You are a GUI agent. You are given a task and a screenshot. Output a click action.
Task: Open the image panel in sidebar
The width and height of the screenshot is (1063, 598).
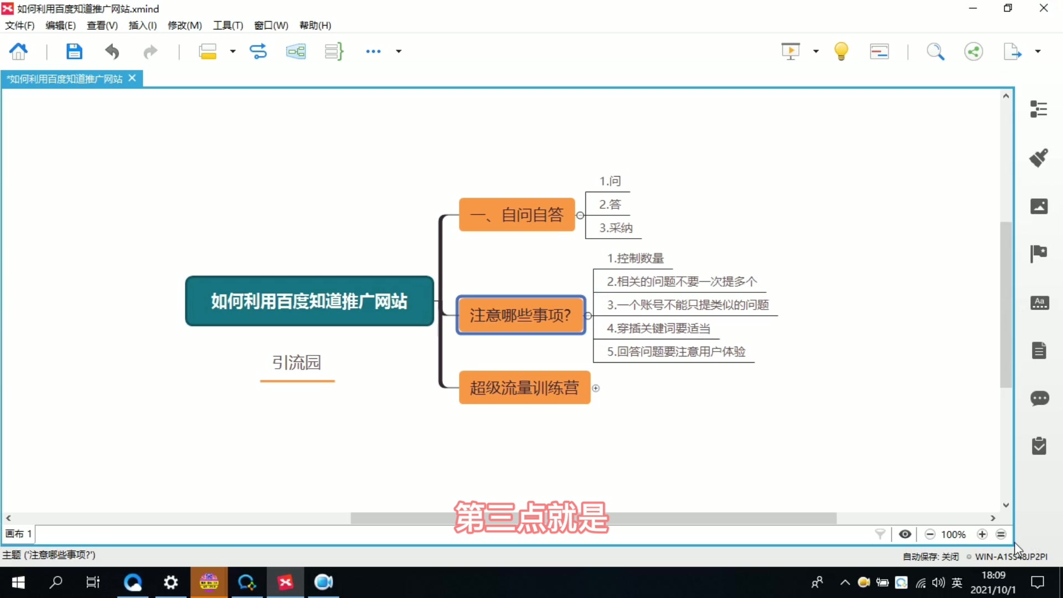click(x=1039, y=206)
